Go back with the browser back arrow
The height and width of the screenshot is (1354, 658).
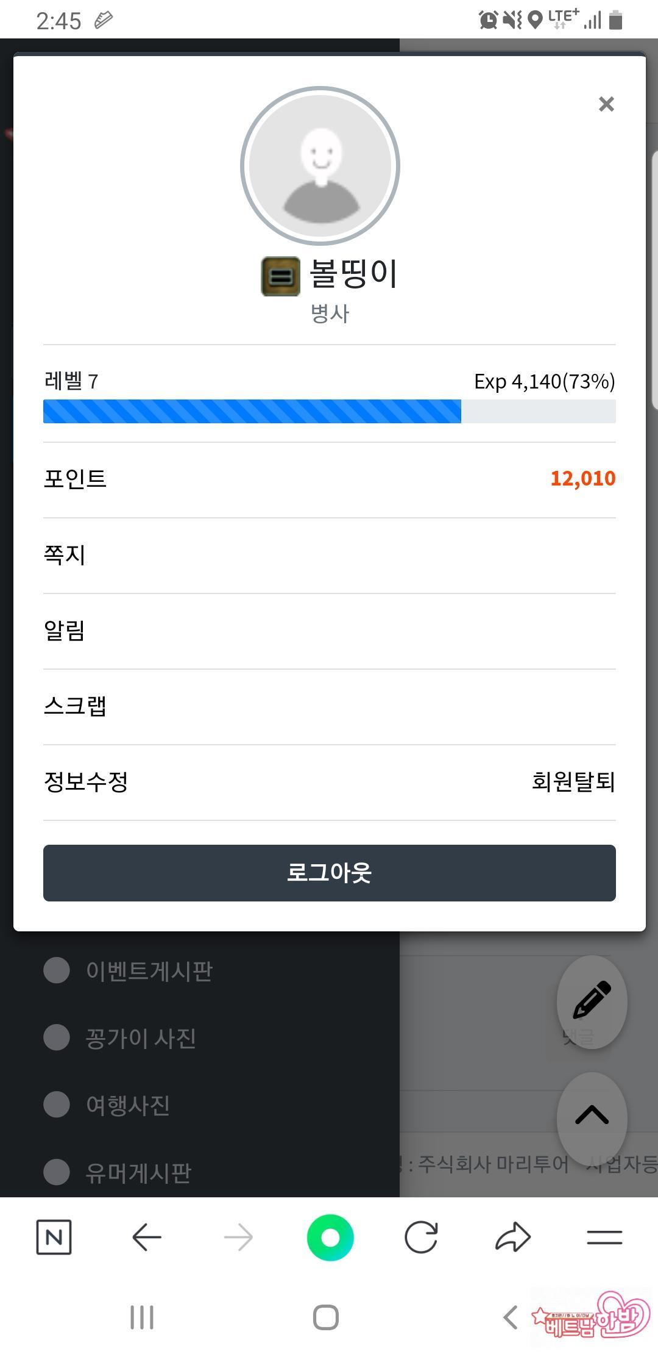(147, 1238)
